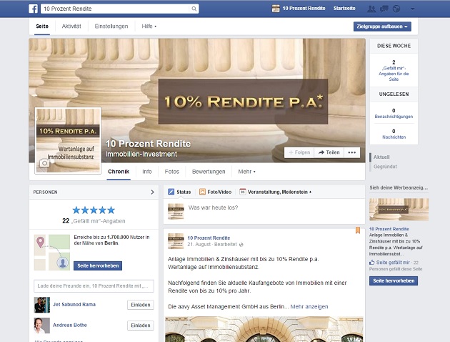Click the post author 10 Prozent Rendite link
450x342 pixels.
[209, 238]
